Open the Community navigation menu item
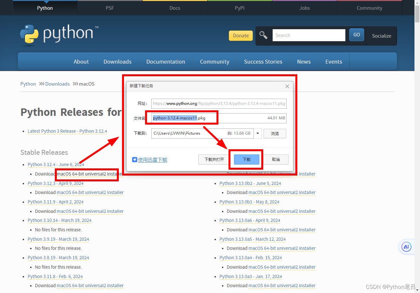Image resolution: width=420 pixels, height=293 pixels. pyautogui.click(x=215, y=62)
